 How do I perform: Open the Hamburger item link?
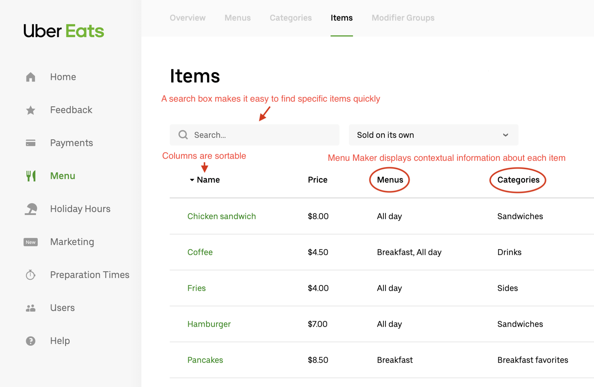[x=209, y=324]
